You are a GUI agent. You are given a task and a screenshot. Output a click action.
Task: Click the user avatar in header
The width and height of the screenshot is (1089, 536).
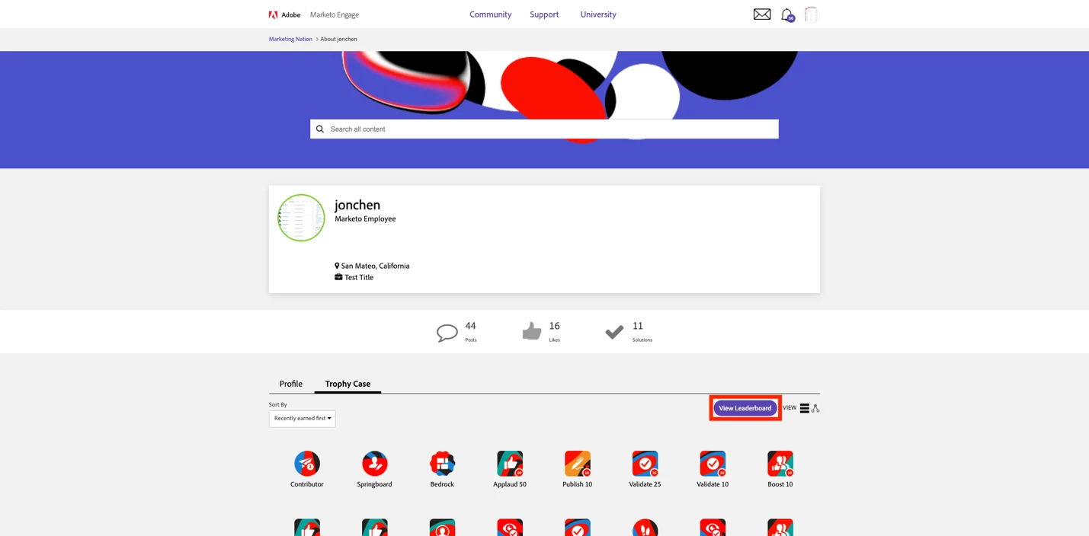point(811,14)
